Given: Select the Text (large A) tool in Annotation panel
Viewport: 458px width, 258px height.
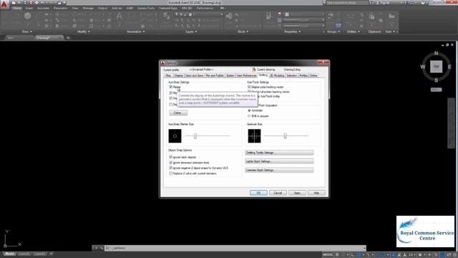Looking at the screenshot, I should point(120,16).
